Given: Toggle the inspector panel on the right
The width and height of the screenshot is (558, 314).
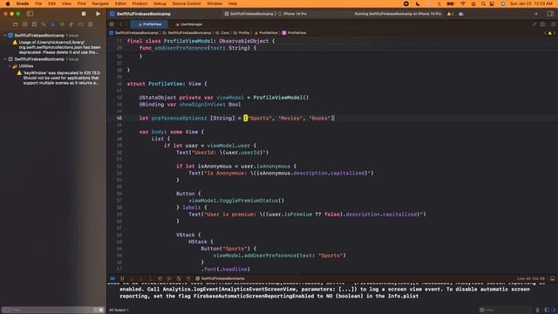Looking at the screenshot, I should pos(550,14).
